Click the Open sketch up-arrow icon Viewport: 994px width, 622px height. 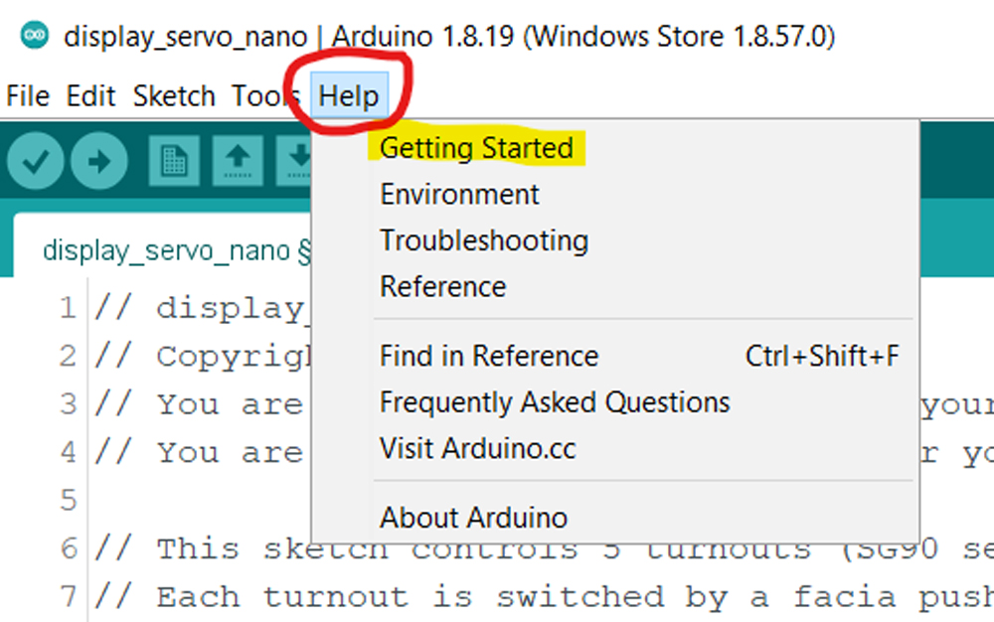click(238, 161)
